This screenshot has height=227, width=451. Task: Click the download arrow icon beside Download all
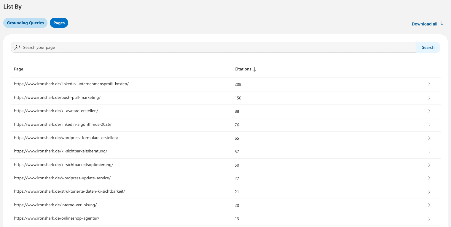pyautogui.click(x=442, y=24)
